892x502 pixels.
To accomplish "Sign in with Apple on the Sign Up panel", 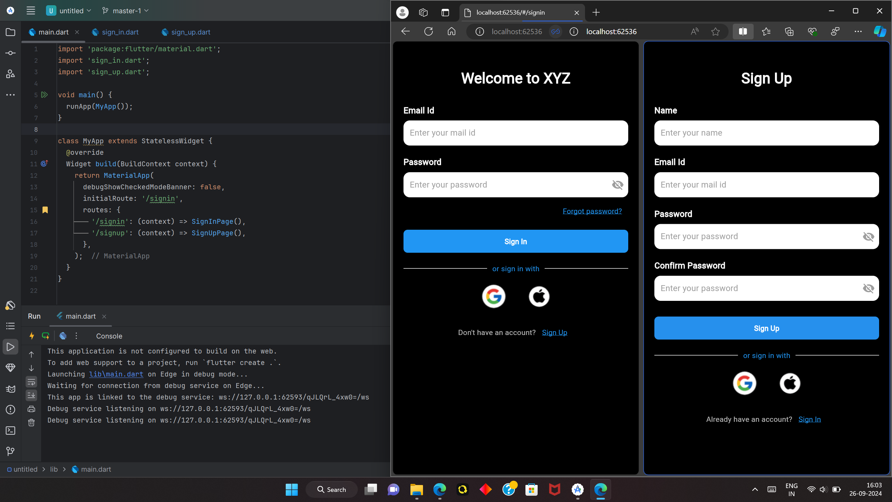I will coord(789,383).
